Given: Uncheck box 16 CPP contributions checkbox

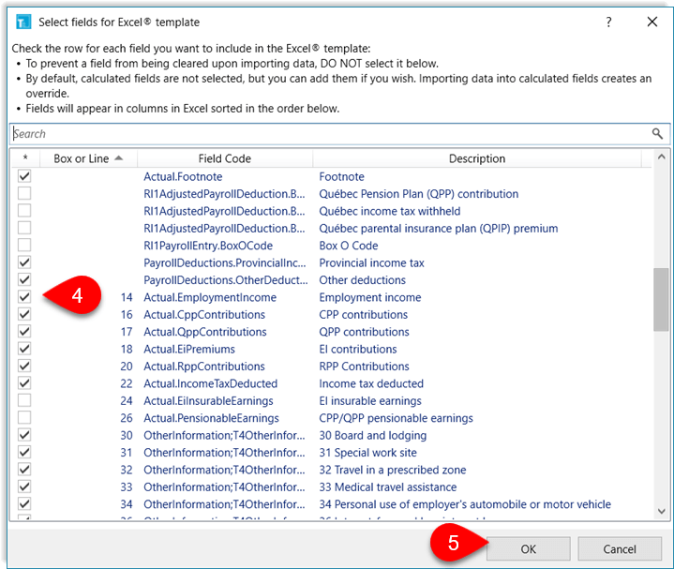Looking at the screenshot, I should click(x=24, y=314).
